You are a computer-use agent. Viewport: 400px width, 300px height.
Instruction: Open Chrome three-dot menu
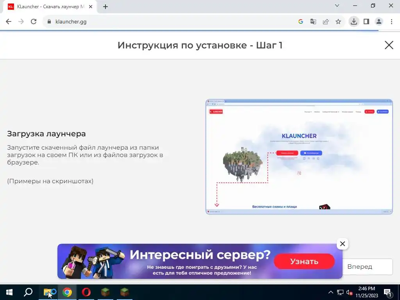click(x=391, y=22)
